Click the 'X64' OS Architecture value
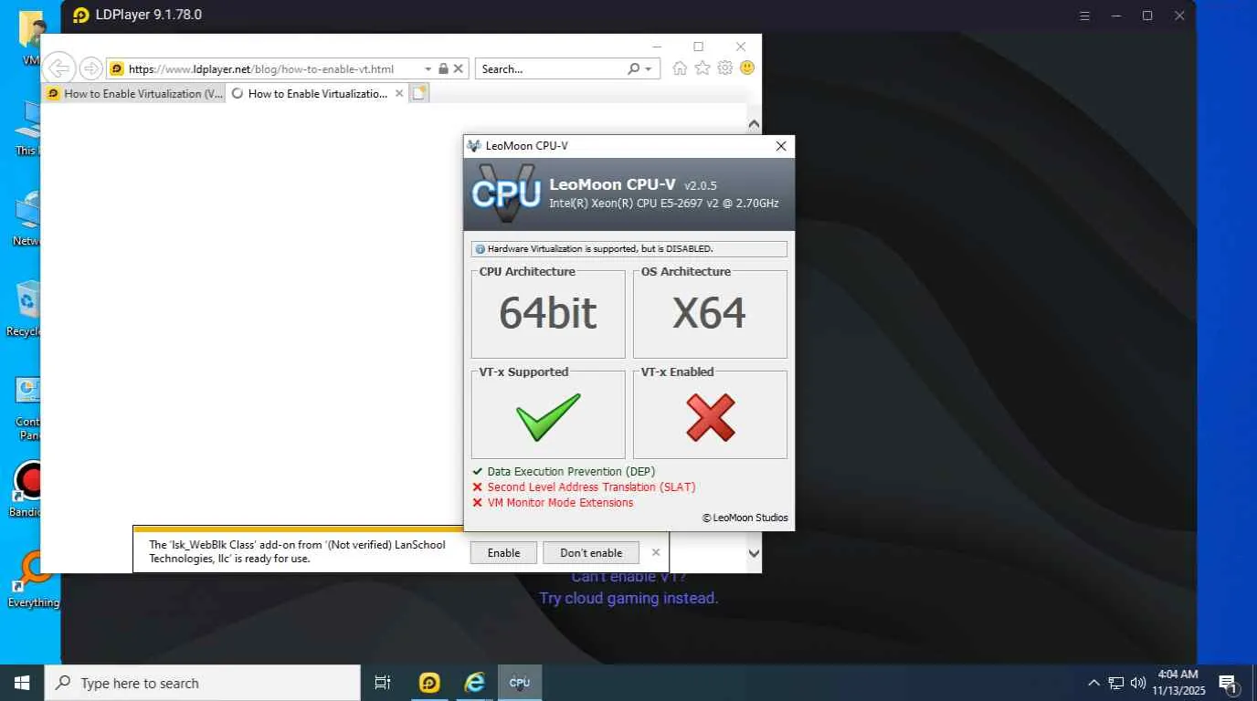 (x=710, y=314)
